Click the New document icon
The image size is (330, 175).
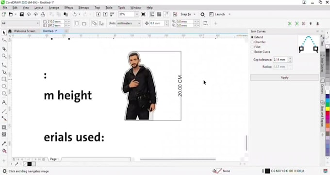point(3,14)
